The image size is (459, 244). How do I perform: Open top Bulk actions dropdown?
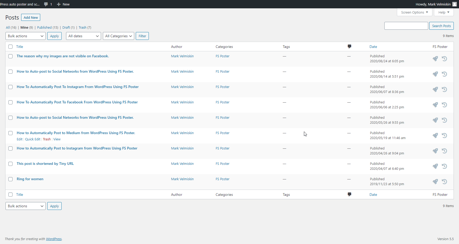(26, 36)
